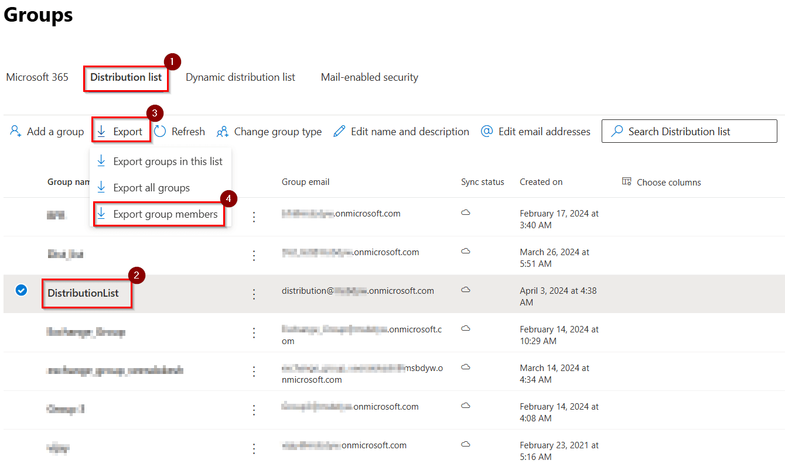The image size is (785, 467).
Task: Click the Edit name and description pencil icon
Action: (339, 132)
